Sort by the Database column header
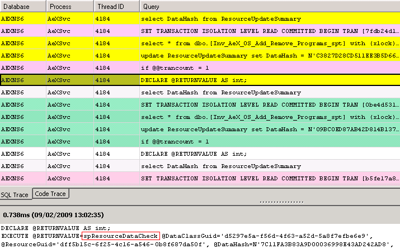Viewport: 400px width, 249px height. (x=22, y=6)
